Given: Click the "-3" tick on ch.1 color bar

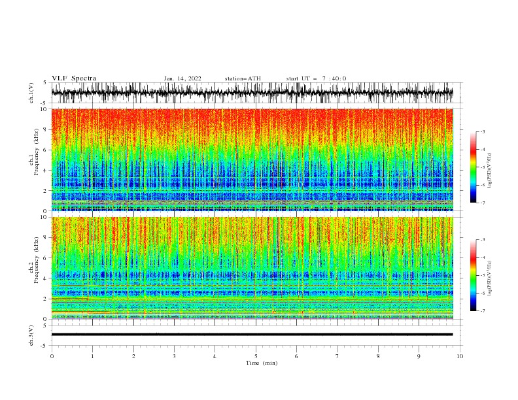Looking at the screenshot, I should pos(482,131).
